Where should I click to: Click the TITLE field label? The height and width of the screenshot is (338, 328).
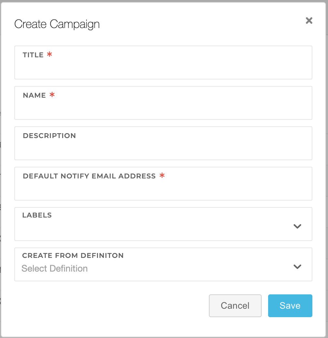pyautogui.click(x=33, y=55)
